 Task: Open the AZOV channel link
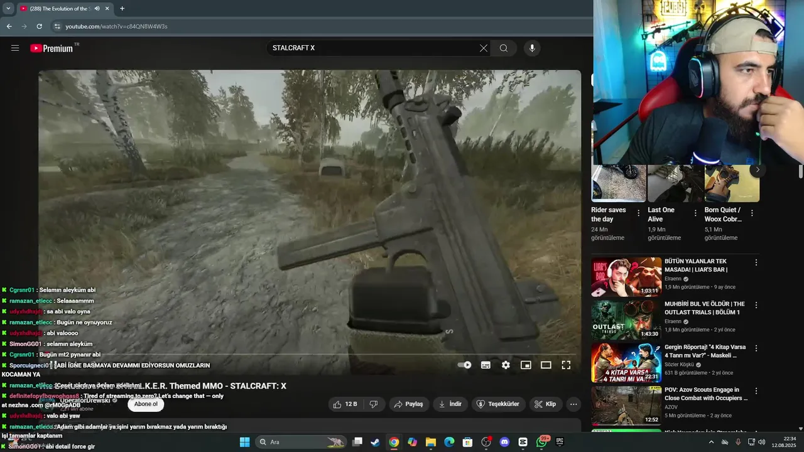(671, 407)
